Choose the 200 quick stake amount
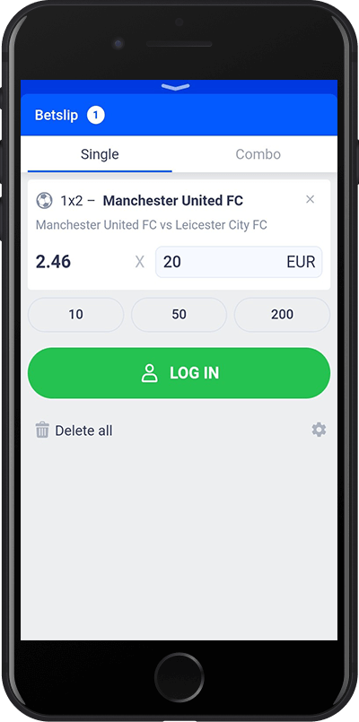The height and width of the screenshot is (722, 359). click(x=282, y=315)
